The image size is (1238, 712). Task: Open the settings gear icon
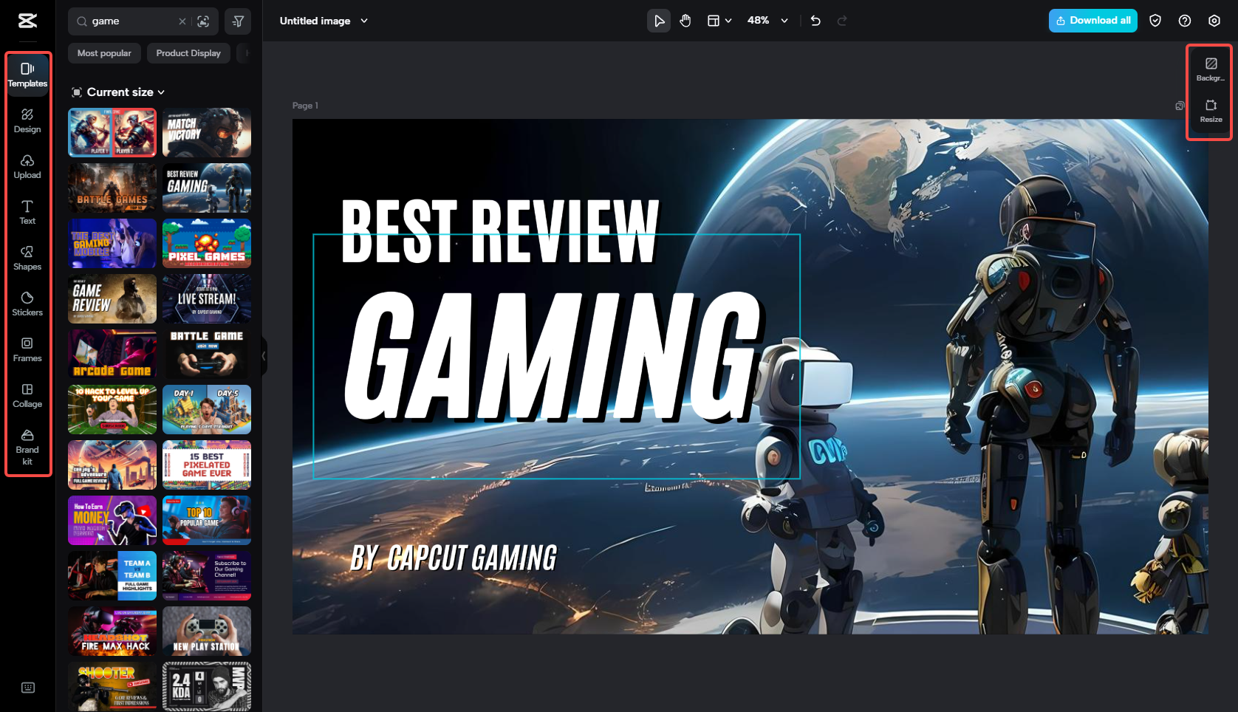[x=1214, y=21]
